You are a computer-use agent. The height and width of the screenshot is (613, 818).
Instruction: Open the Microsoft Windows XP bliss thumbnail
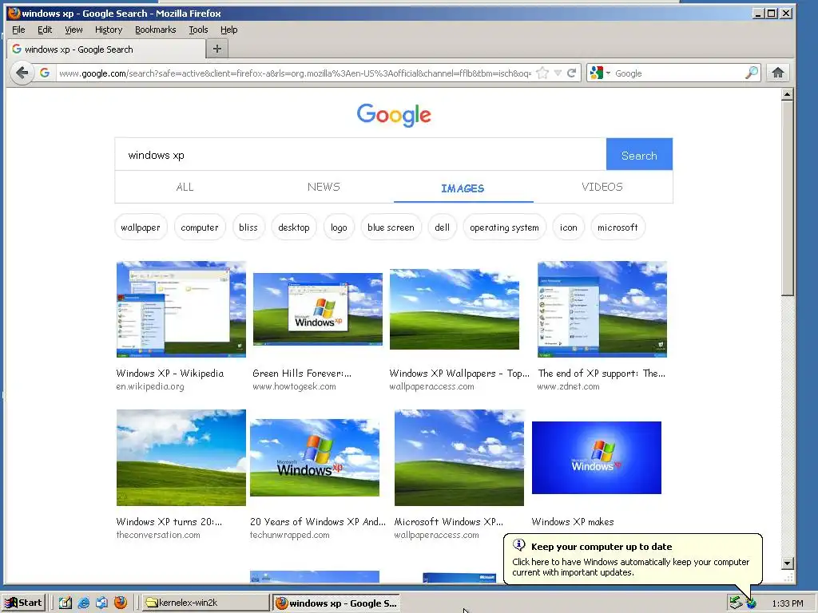coord(459,457)
